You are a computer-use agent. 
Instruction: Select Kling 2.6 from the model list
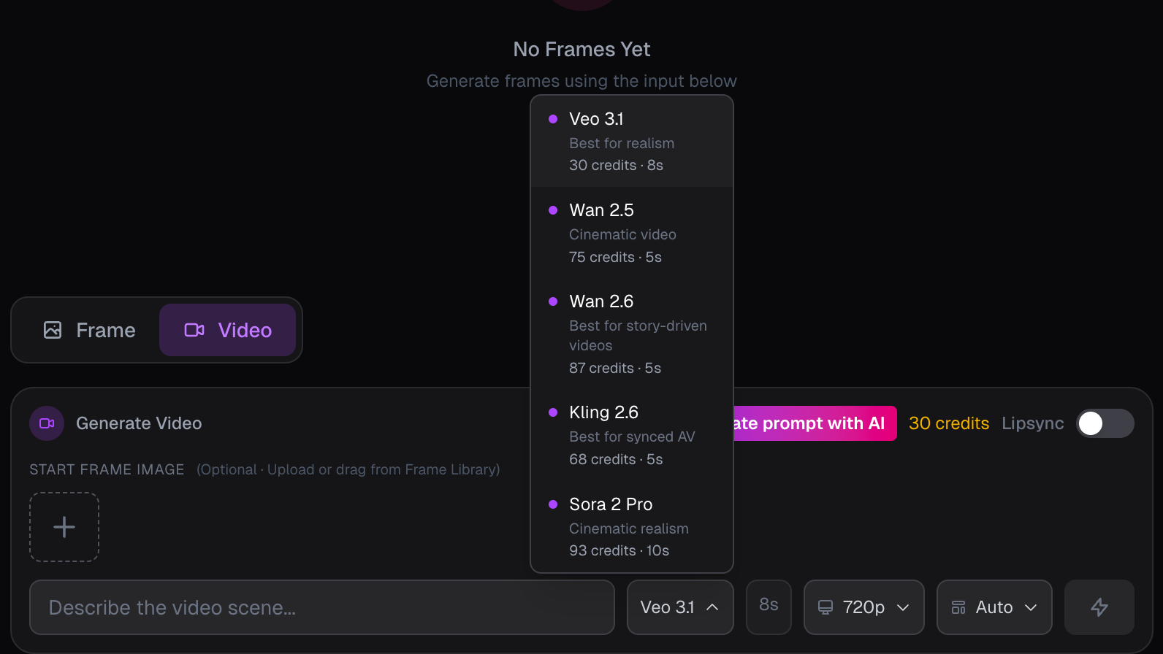[631, 435]
